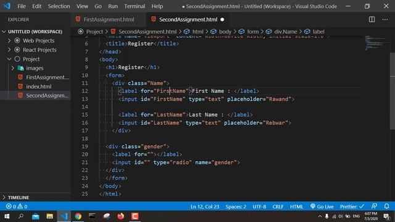Open the File menu

click(x=22, y=6)
